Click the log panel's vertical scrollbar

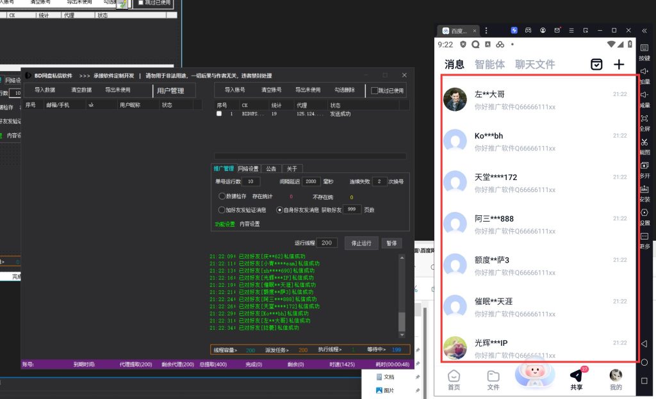tap(402, 295)
